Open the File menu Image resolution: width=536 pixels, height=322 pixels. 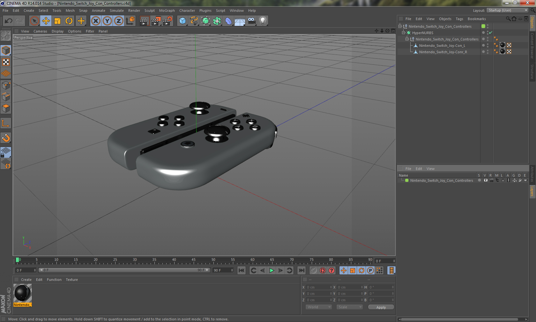[x=5, y=11]
